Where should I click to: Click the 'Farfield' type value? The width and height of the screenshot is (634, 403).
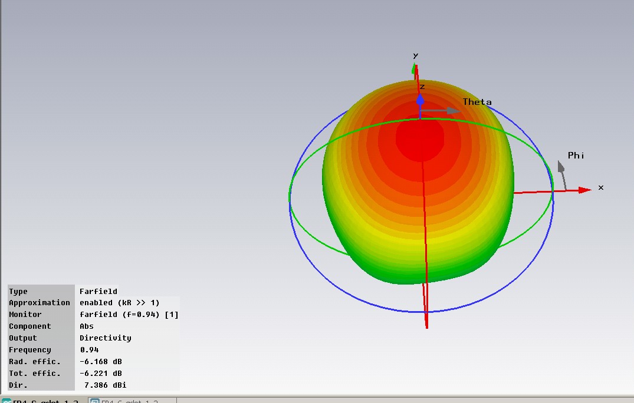click(x=98, y=291)
